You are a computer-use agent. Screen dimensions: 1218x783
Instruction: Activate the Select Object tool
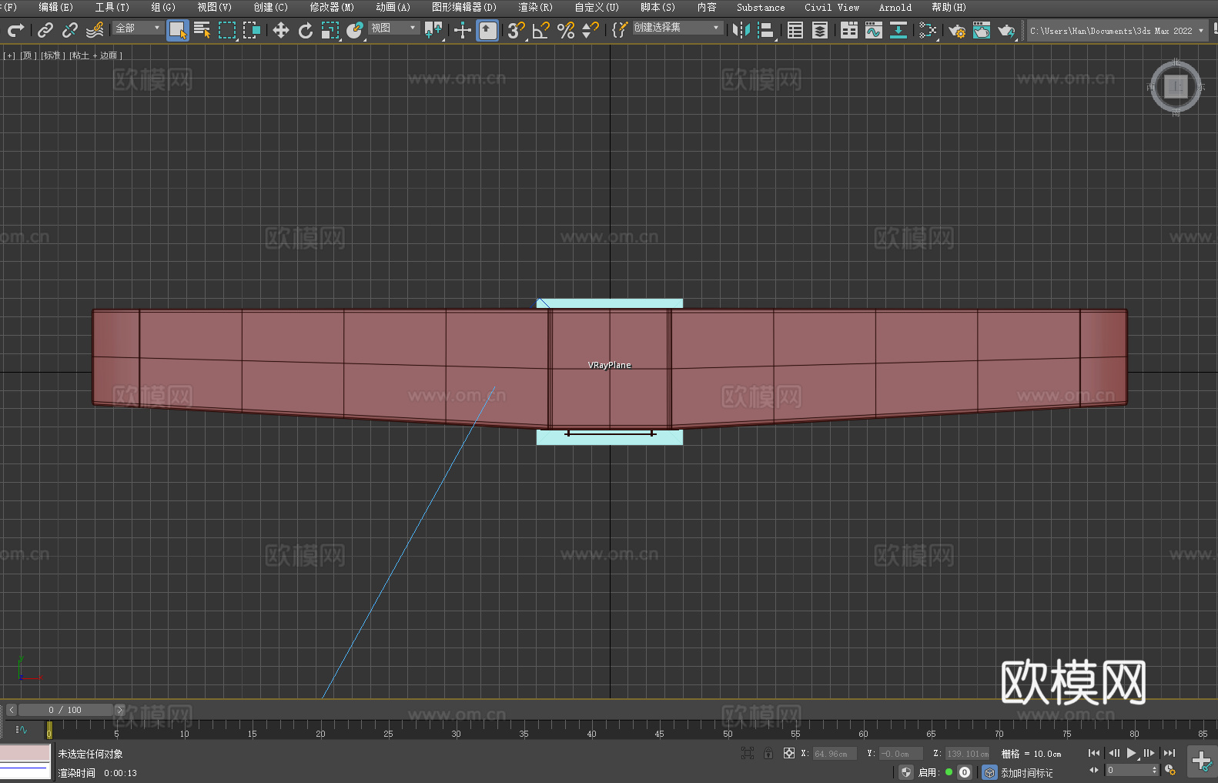pyautogui.click(x=178, y=30)
